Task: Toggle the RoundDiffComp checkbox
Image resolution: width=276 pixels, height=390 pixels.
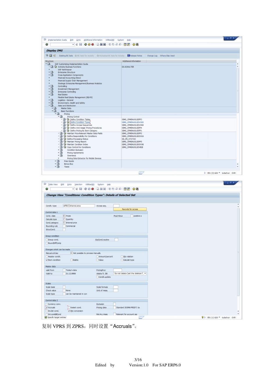Action: coord(47,243)
